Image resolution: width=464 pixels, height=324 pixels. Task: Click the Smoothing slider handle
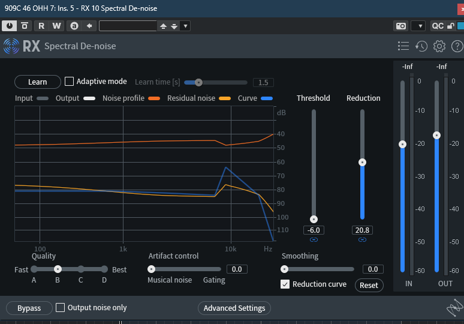(285, 269)
